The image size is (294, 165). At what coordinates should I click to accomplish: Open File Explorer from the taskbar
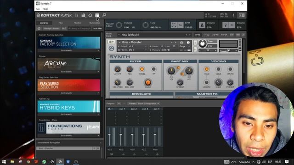point(12,162)
